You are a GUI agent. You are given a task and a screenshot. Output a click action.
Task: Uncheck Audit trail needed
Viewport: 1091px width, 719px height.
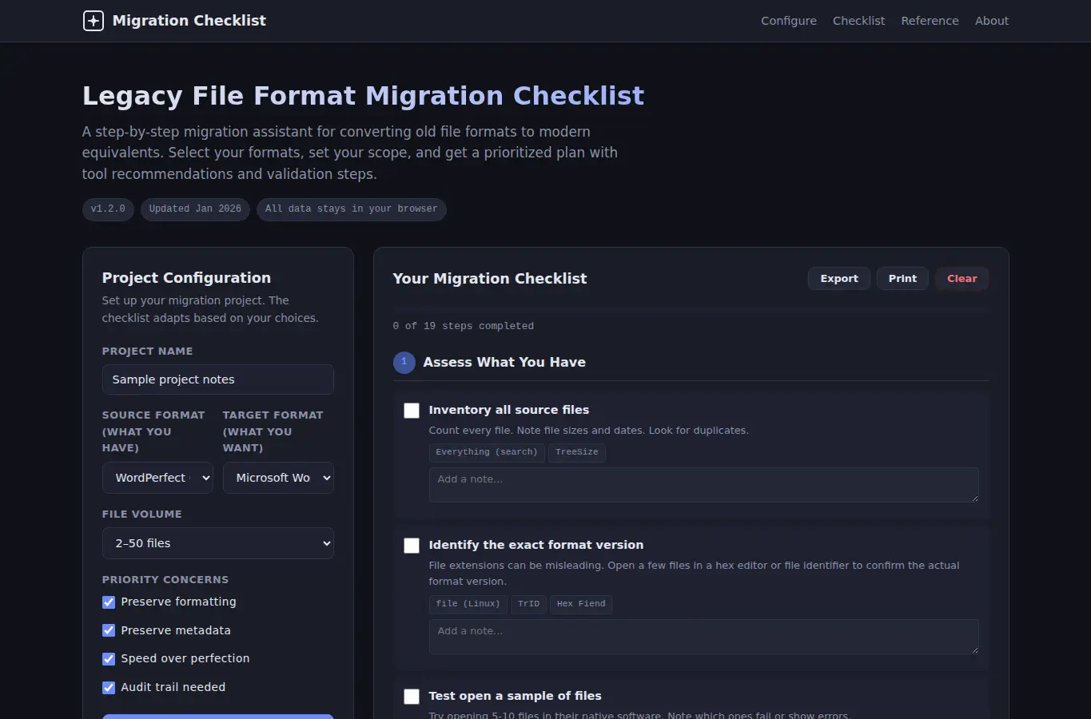109,687
